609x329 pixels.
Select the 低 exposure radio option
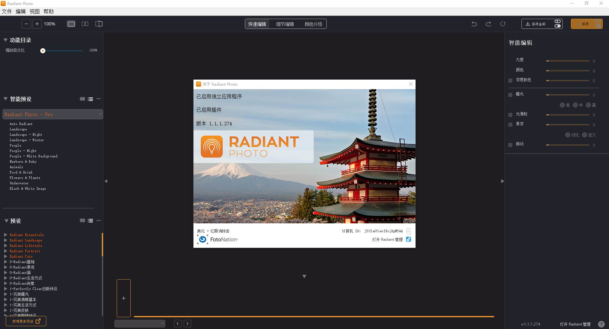point(562,105)
